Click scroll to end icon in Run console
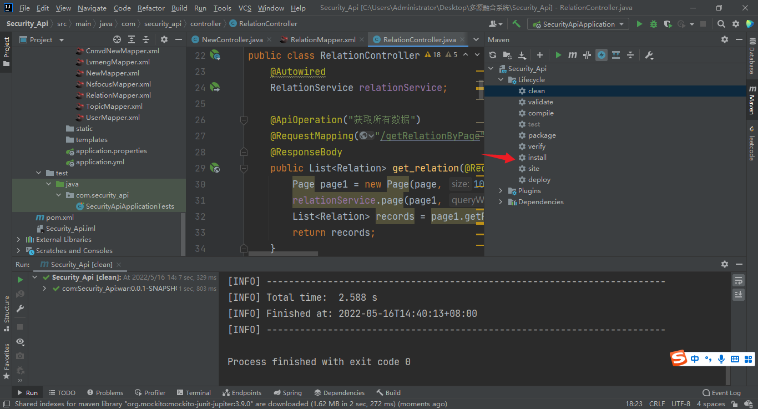The image size is (758, 409). point(738,295)
